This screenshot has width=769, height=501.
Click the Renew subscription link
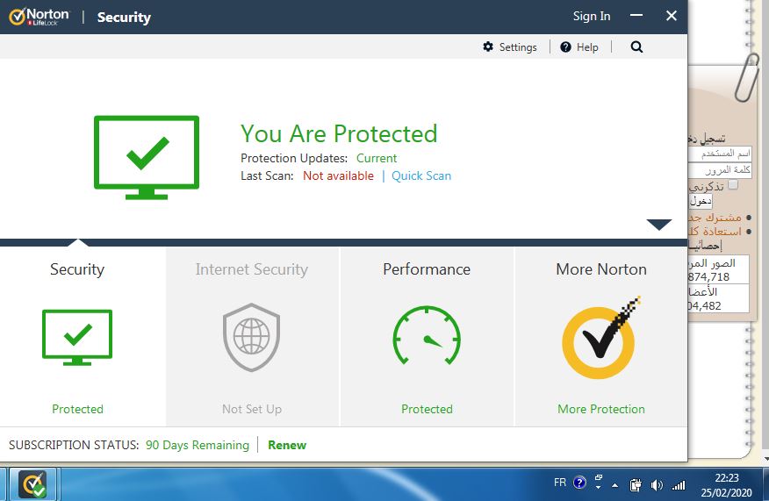(x=287, y=445)
